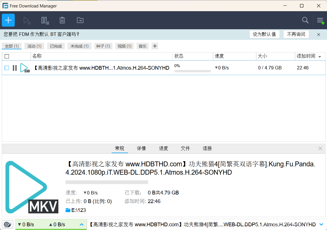Sort by the 速度 column header
The width and height of the screenshot is (327, 230).
[x=235, y=56]
